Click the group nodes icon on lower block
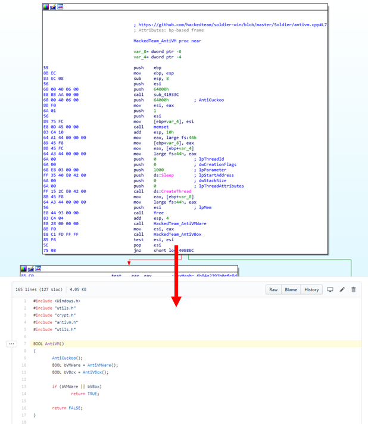The image size is (368, 424). [x=38, y=269]
